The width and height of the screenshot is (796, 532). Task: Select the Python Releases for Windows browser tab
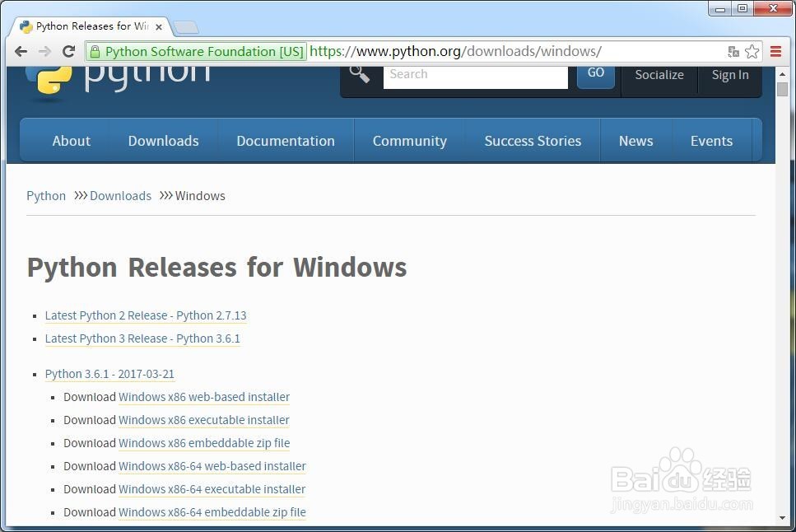pos(91,27)
